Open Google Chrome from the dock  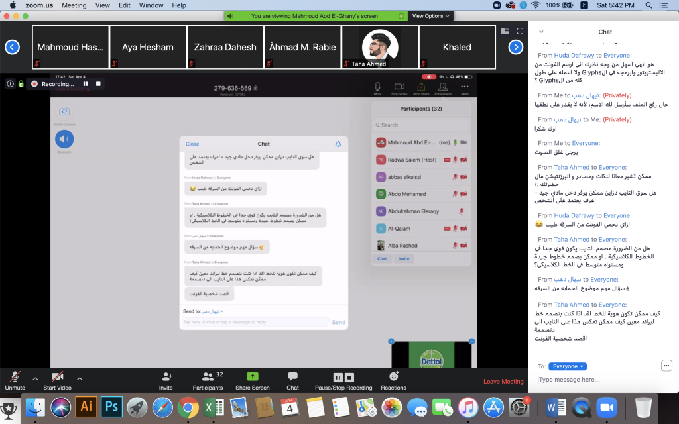click(188, 407)
